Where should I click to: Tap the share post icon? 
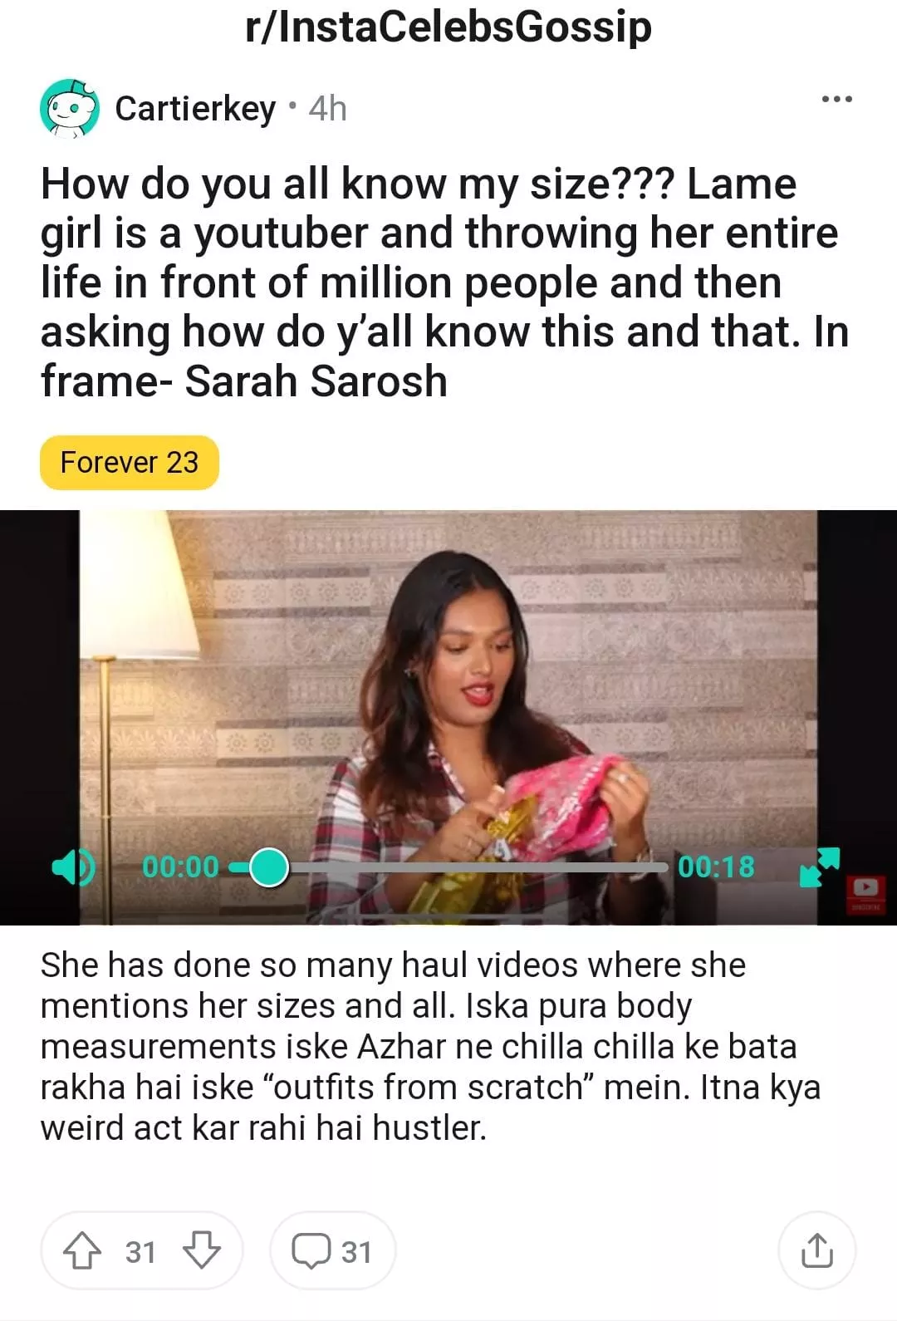click(x=816, y=1250)
